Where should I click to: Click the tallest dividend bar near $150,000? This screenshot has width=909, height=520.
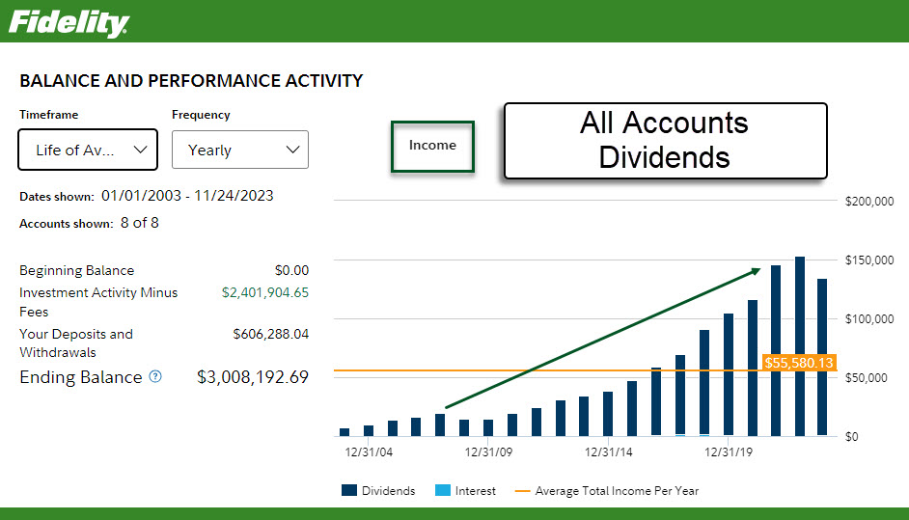pos(799,347)
